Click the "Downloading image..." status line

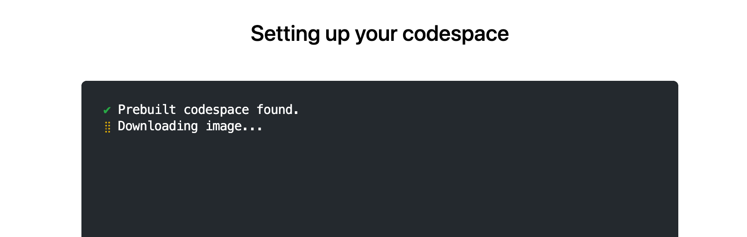[x=190, y=126]
